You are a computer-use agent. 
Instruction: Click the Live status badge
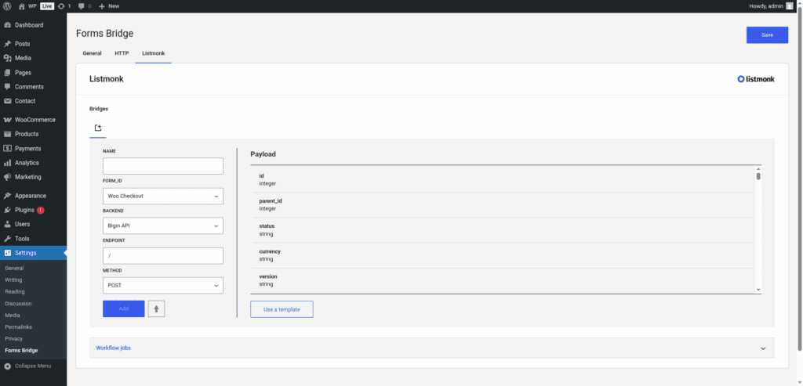coord(47,6)
